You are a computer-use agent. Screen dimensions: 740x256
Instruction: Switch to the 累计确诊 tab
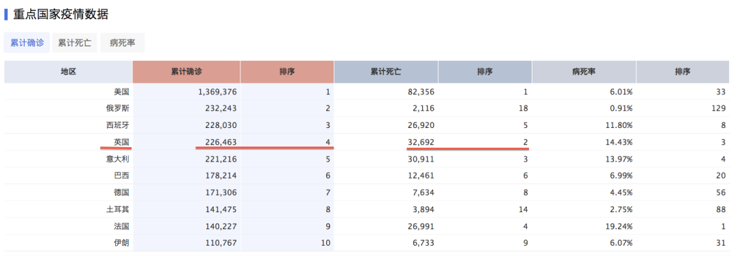click(x=27, y=42)
